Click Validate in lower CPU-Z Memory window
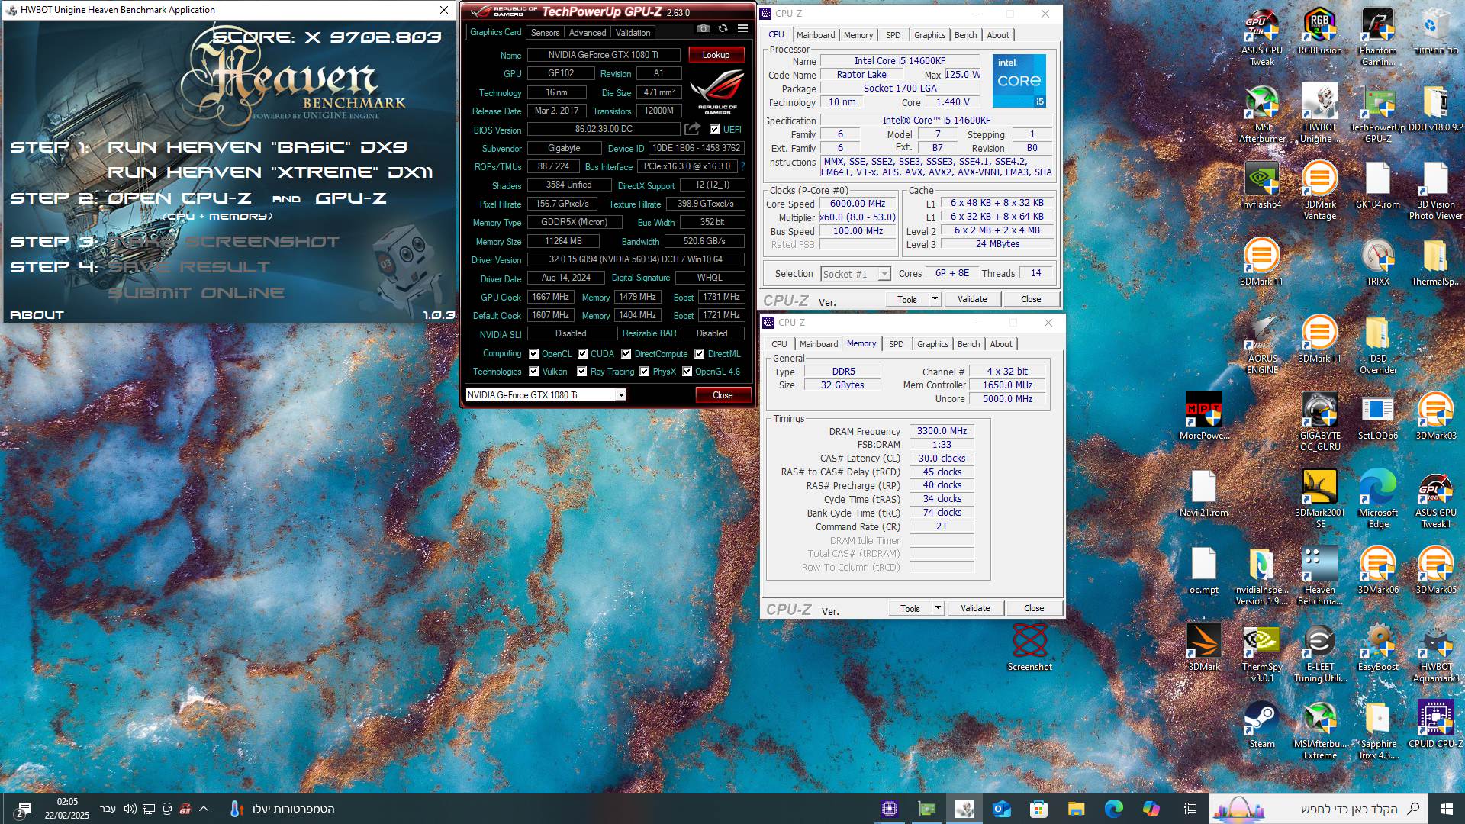The image size is (1465, 824). (x=975, y=608)
